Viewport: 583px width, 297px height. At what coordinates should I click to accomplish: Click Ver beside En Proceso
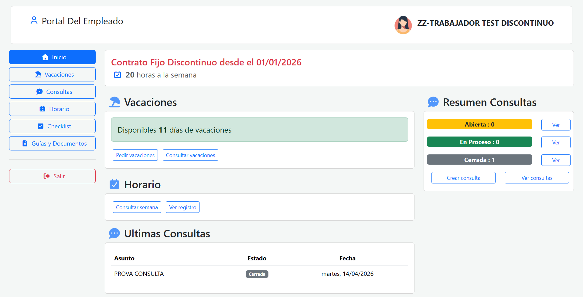click(x=556, y=142)
